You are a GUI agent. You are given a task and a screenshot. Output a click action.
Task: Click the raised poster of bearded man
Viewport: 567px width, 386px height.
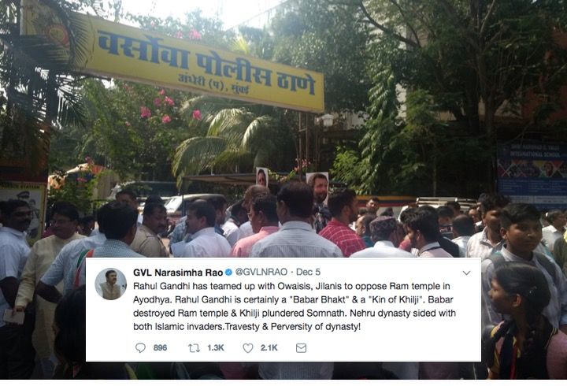[x=317, y=187]
